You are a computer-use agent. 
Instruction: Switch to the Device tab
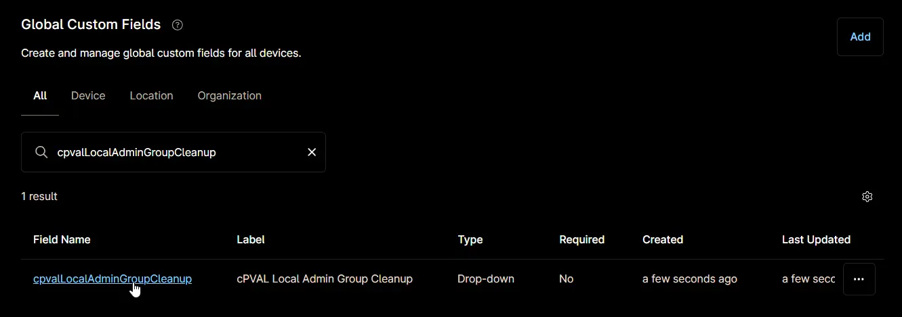click(88, 95)
